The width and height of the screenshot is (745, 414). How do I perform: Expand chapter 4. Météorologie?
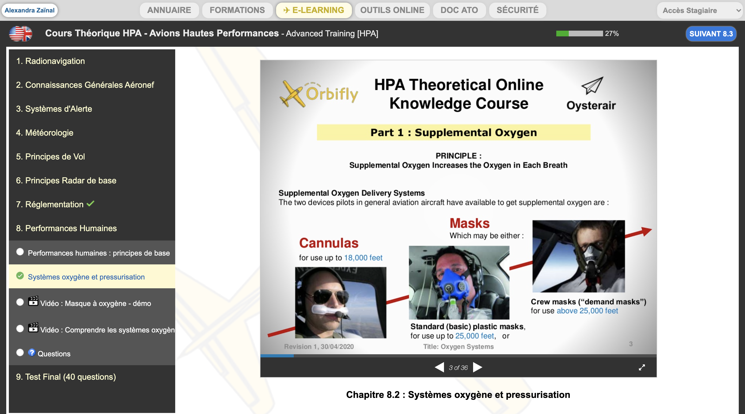pyautogui.click(x=44, y=133)
